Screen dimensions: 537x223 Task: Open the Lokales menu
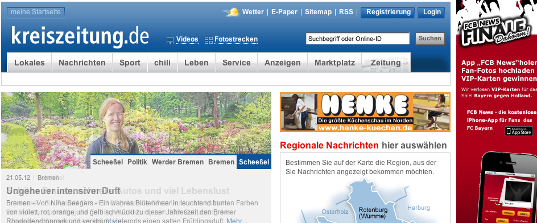30,63
